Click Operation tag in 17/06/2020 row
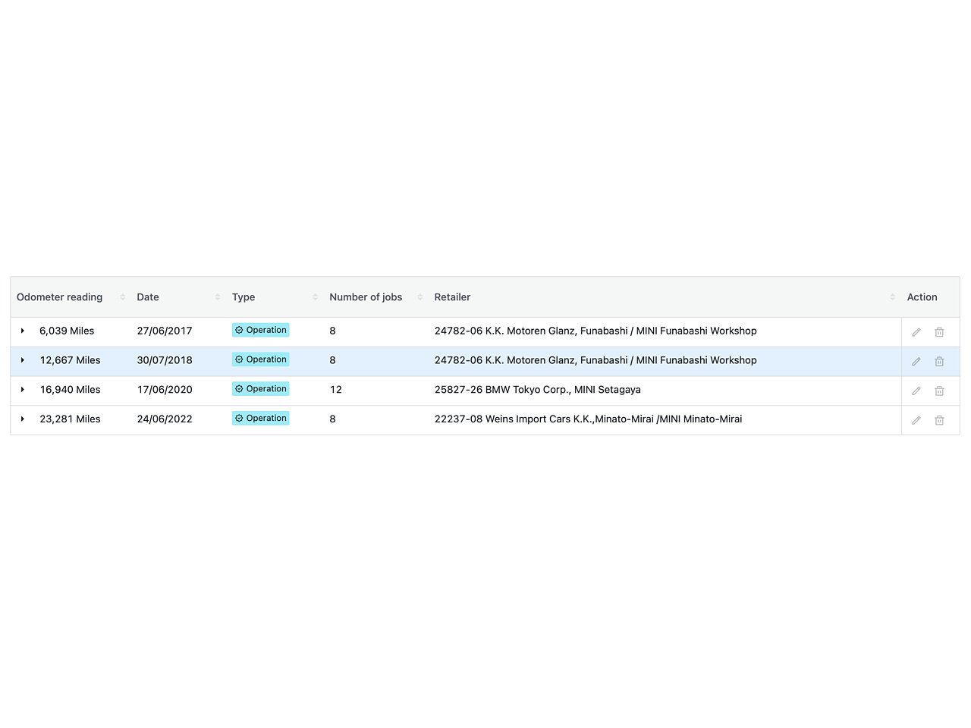Viewport: 971px width, 728px height. [260, 389]
